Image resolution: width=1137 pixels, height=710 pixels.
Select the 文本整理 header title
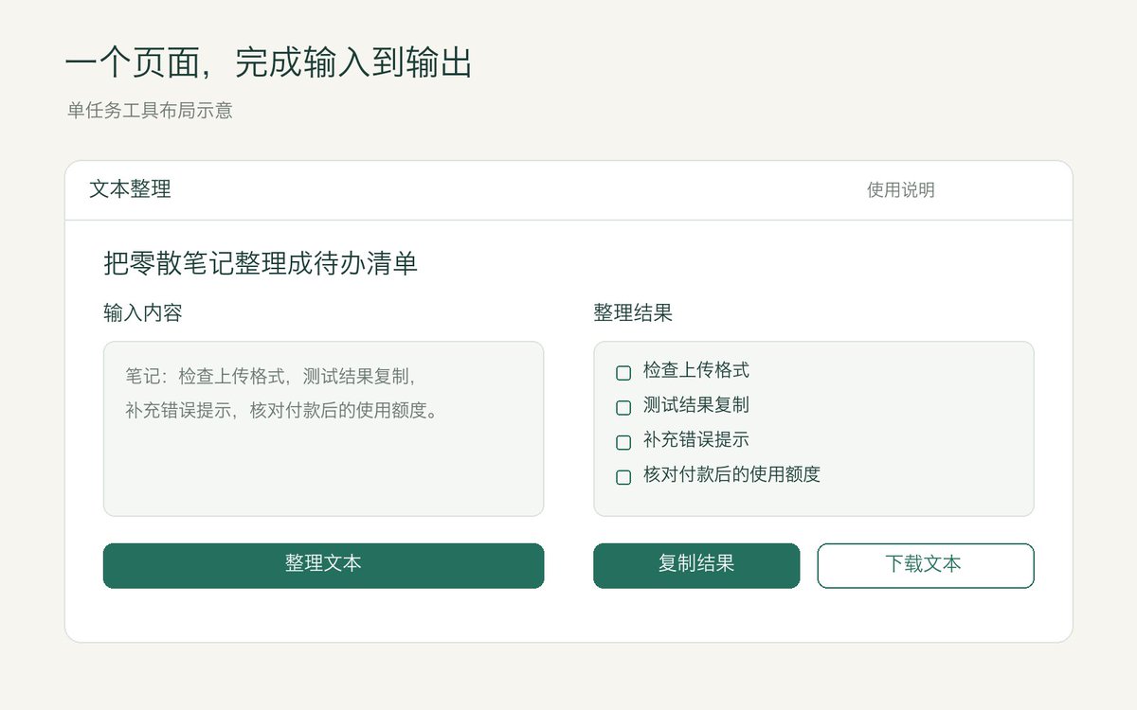point(130,189)
